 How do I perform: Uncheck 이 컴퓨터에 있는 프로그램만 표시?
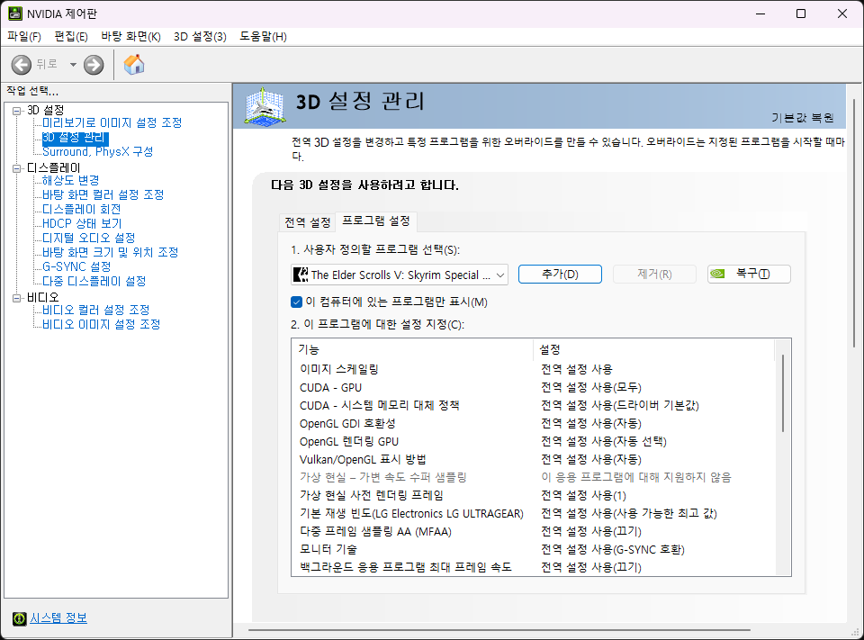pyautogui.click(x=296, y=302)
